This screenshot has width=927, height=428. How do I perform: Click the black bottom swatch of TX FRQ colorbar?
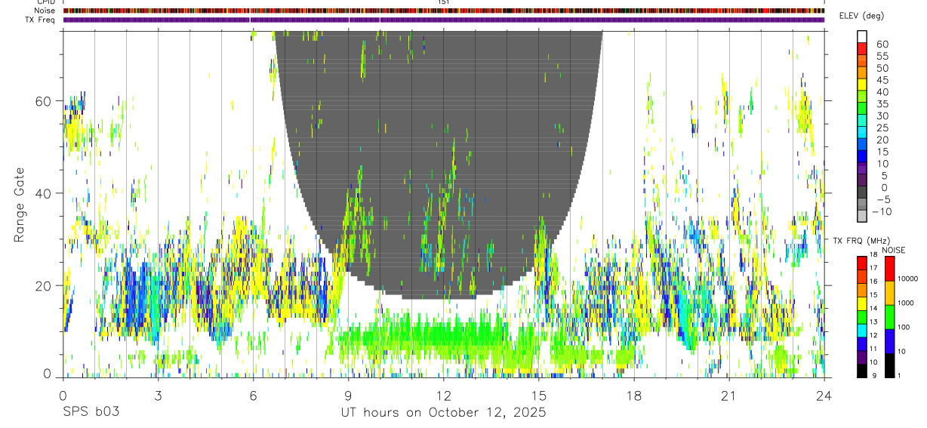(862, 370)
